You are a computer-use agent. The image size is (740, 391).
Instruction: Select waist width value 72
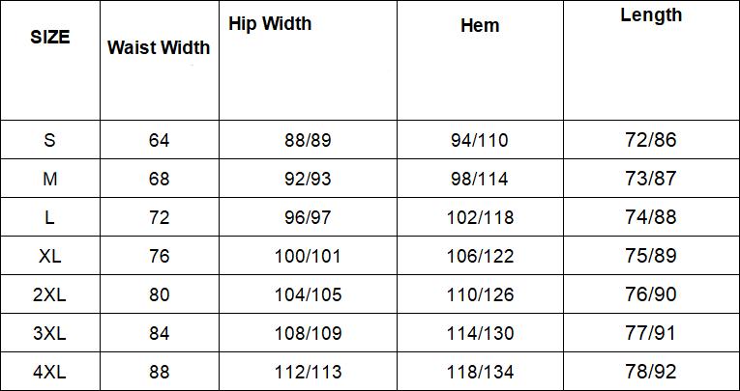coord(160,218)
